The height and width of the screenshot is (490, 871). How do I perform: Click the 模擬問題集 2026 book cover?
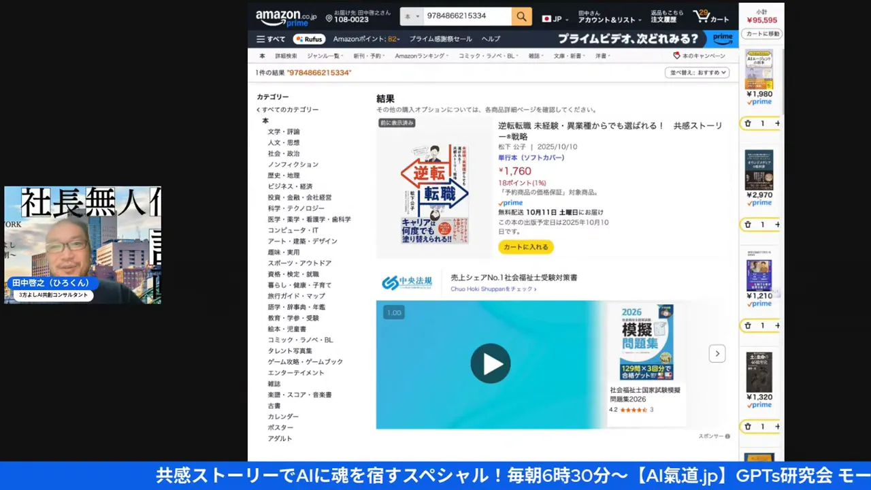tap(646, 342)
